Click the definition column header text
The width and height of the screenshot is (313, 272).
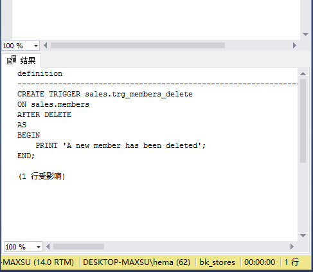[x=40, y=73]
